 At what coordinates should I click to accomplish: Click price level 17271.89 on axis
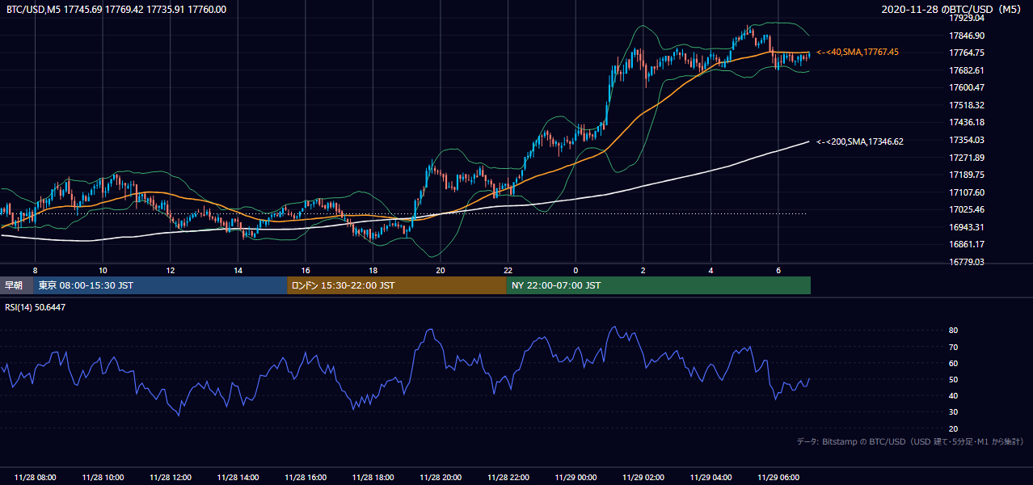967,158
